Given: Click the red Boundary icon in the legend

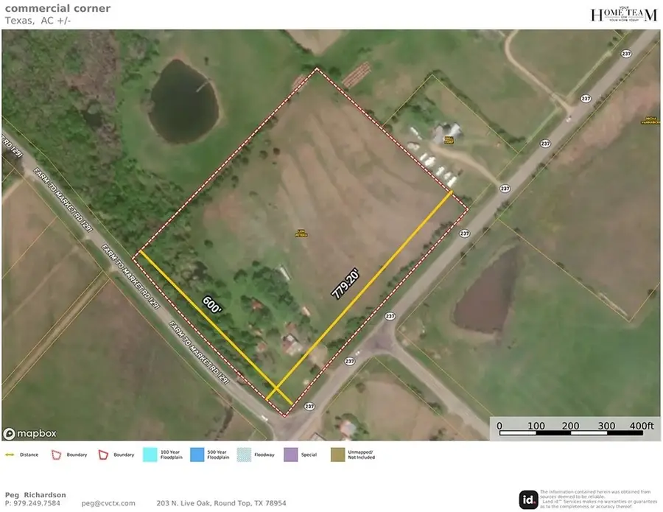Looking at the screenshot, I should click(55, 455).
